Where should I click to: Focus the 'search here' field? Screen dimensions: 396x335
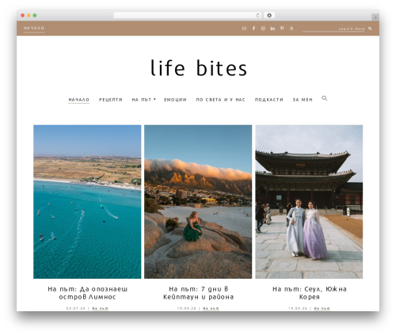click(x=333, y=29)
